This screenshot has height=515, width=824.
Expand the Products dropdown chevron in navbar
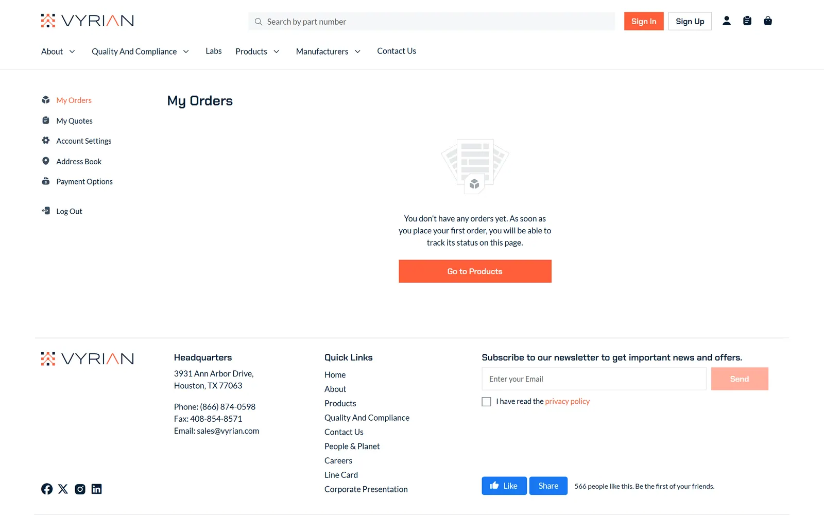(x=276, y=51)
